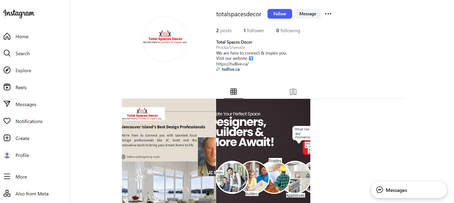Open the Home icon in sidebar
This screenshot has width=454, height=203.
click(7, 36)
